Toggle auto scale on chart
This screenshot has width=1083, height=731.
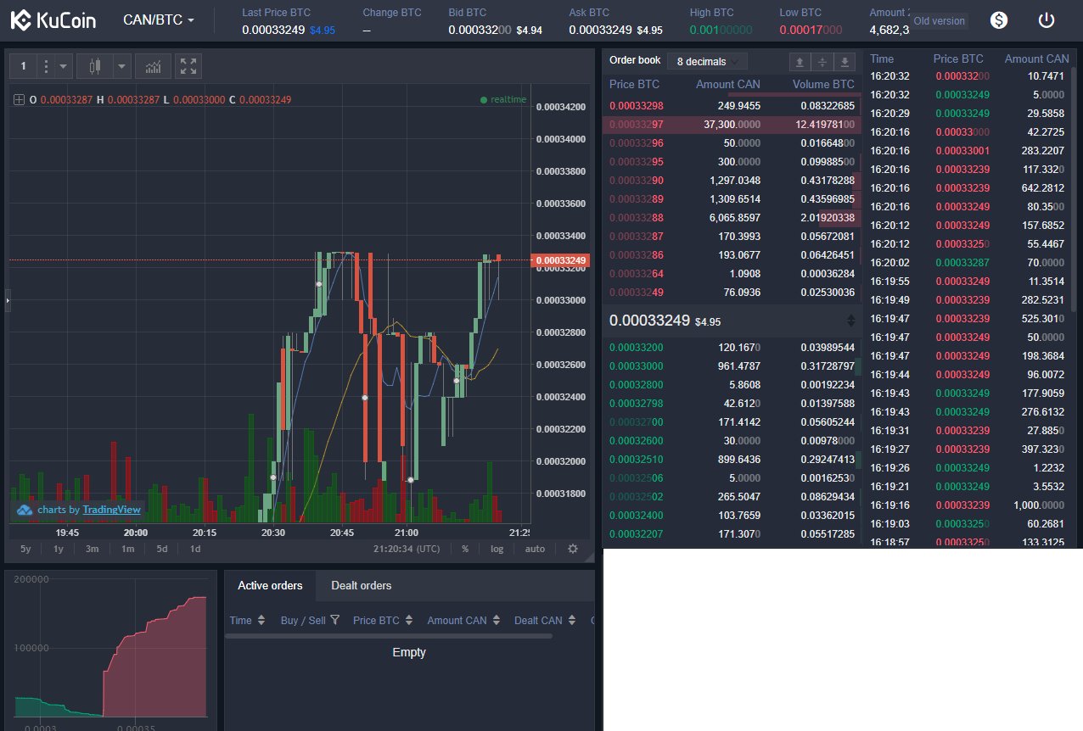pos(535,549)
